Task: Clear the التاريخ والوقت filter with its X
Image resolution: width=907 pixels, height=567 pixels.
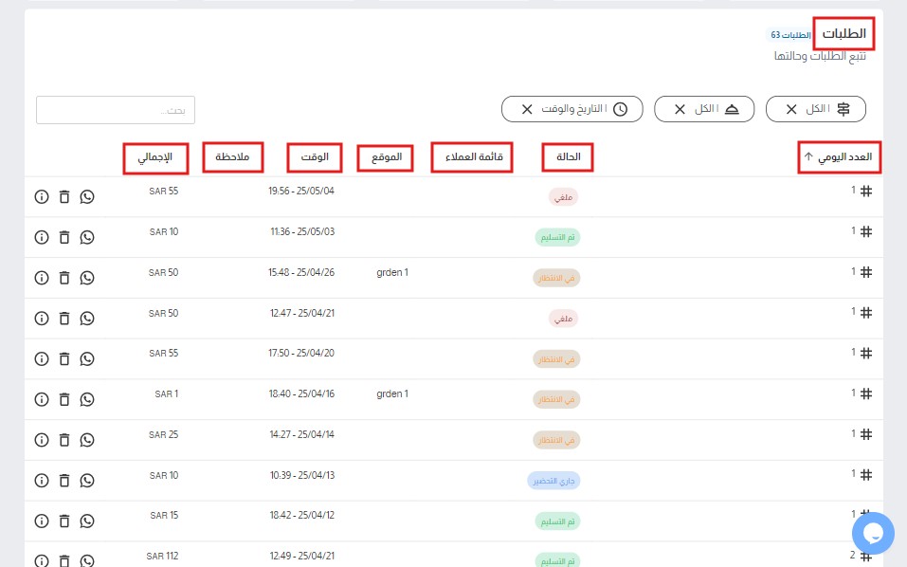Action: [x=527, y=109]
